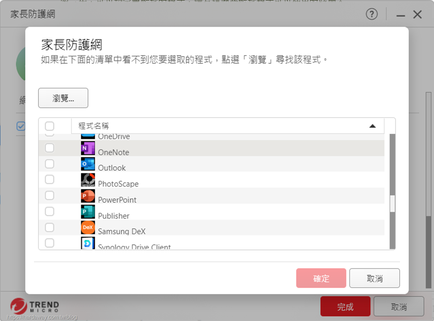
Task: Tick the Synology Drive Client checkbox
Action: pyautogui.click(x=50, y=243)
